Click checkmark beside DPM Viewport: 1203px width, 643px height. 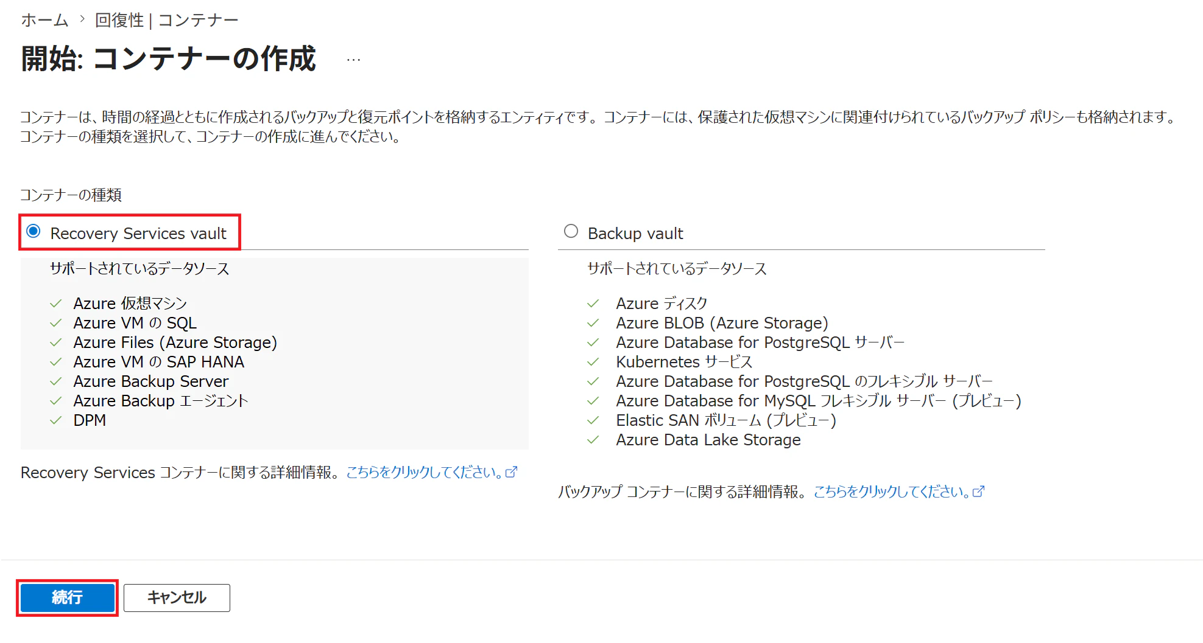[x=56, y=420]
